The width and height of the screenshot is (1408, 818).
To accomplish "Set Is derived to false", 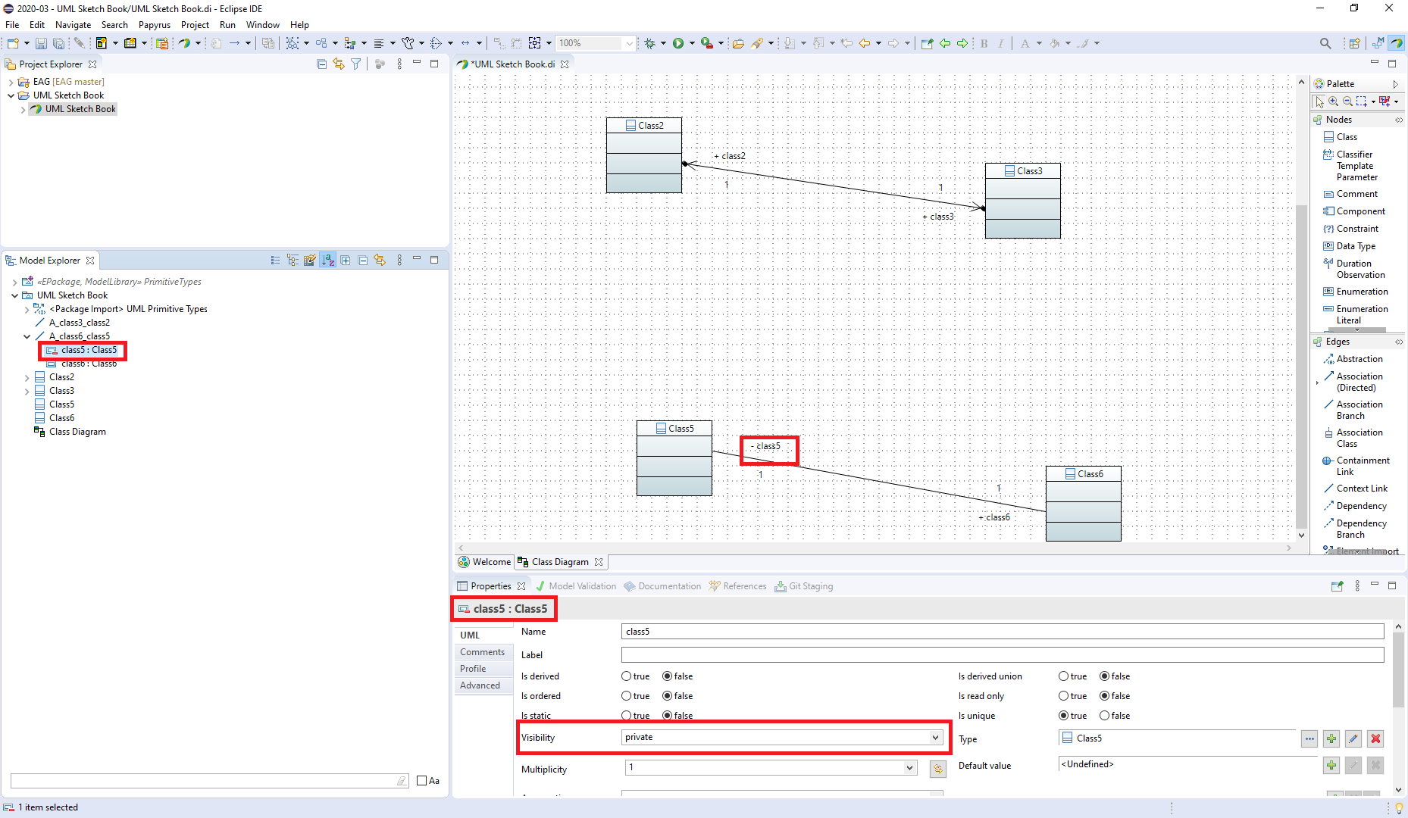I will 668,676.
